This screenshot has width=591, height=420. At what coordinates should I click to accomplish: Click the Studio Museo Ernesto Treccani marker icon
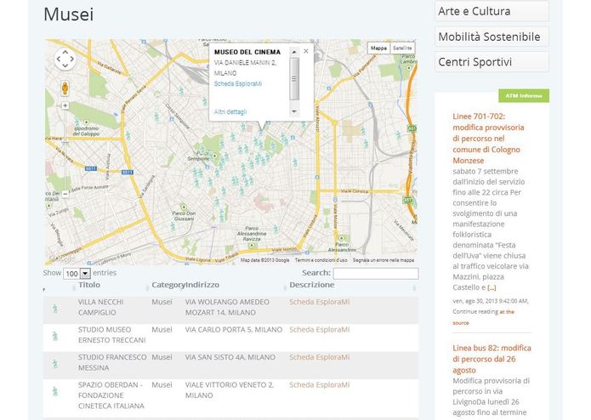click(x=55, y=336)
